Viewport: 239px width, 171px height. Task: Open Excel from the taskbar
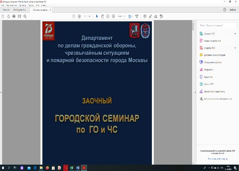72,168
